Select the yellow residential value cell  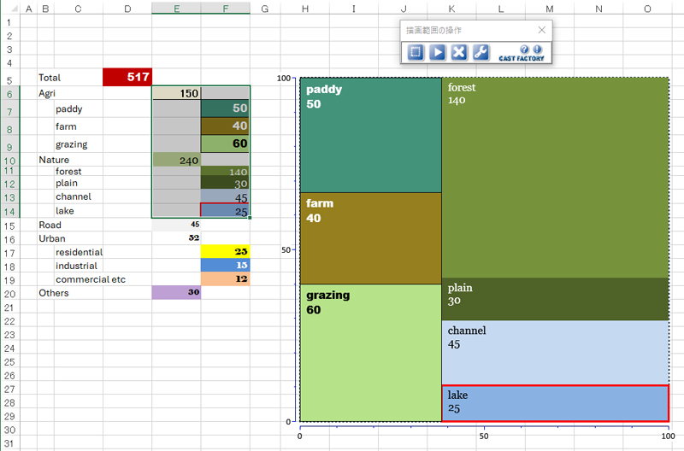coord(226,252)
